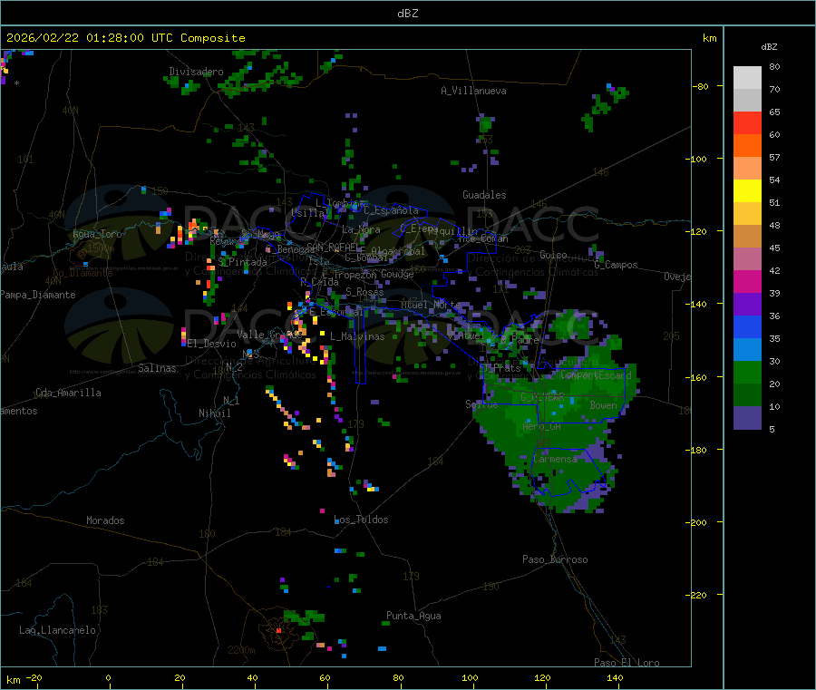Click the Los_Toldos map label

click(x=361, y=520)
